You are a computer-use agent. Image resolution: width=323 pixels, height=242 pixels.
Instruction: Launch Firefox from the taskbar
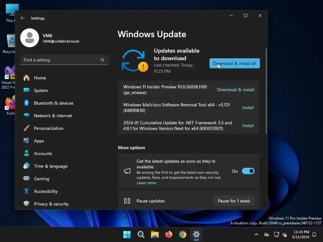pyautogui.click(x=169, y=234)
